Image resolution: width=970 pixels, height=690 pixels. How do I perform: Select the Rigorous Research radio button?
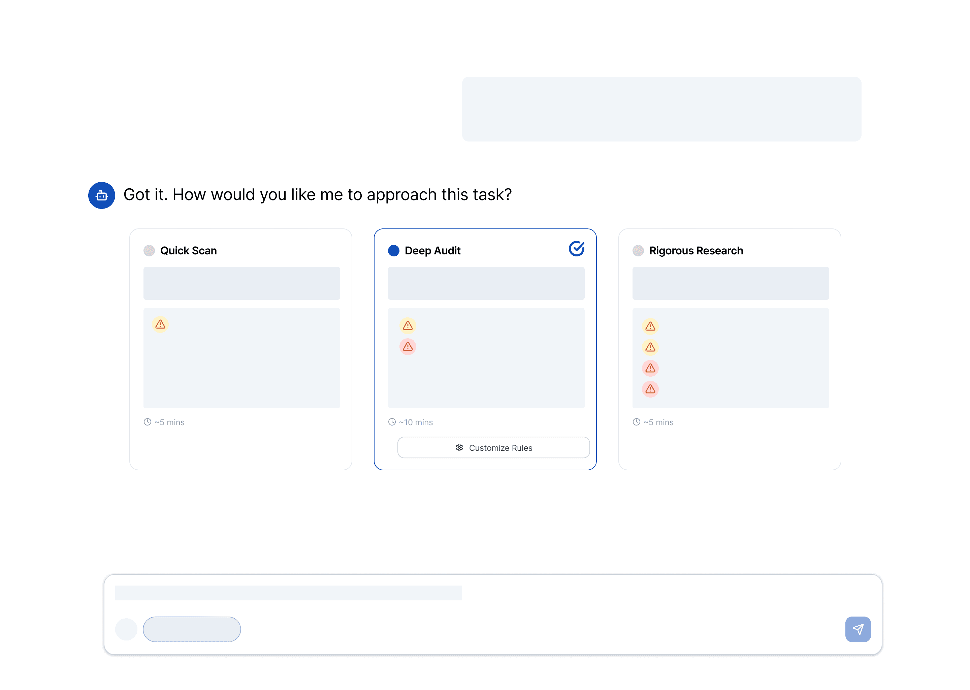pyautogui.click(x=638, y=251)
